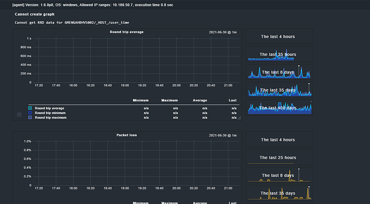
Task: Click the 'Maximum' column header in Round trip legend
Action: [169, 100]
